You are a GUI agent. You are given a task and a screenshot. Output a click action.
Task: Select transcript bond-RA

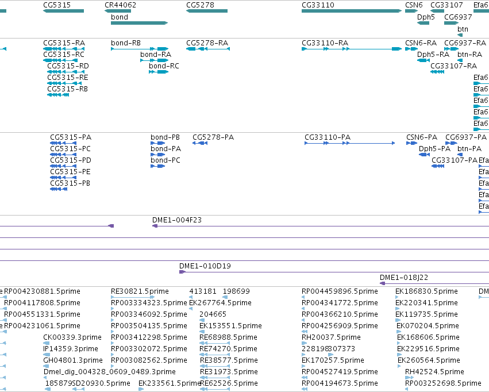pyautogui.click(x=155, y=60)
